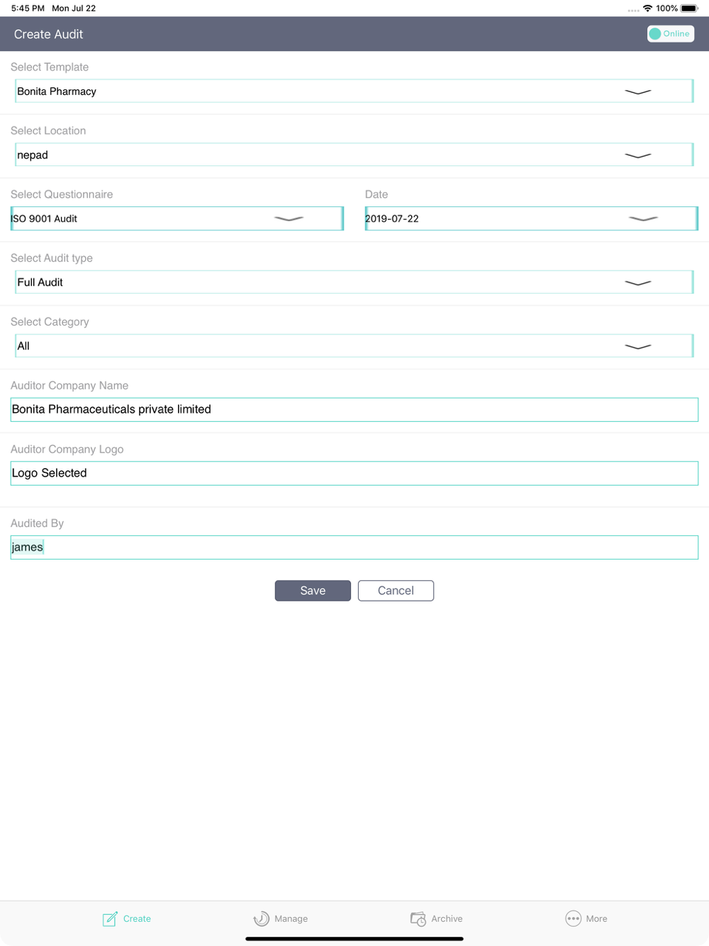Select the Auditor Company Logo field
This screenshot has width=709, height=946.
tap(354, 474)
